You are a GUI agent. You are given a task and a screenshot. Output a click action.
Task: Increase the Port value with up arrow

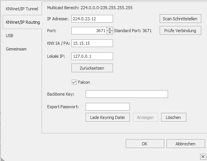pos(110,29)
